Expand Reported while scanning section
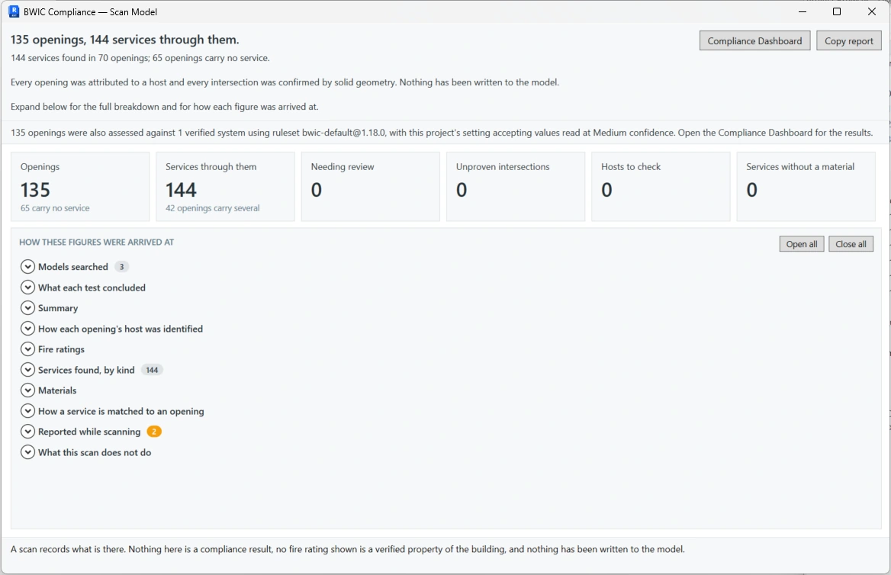The width and height of the screenshot is (891, 575). tap(27, 432)
